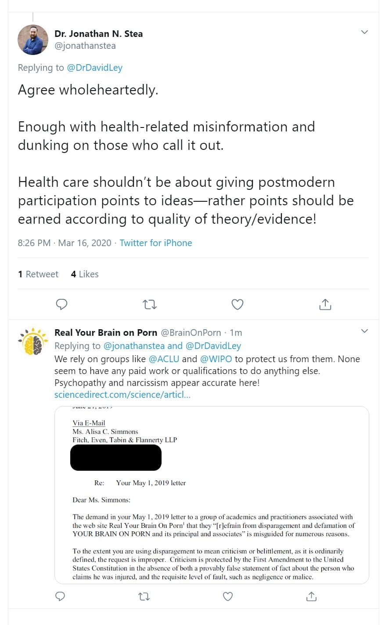Open Real Your Brain on Porn avatar
The width and height of the screenshot is (385, 625).
click(33, 341)
